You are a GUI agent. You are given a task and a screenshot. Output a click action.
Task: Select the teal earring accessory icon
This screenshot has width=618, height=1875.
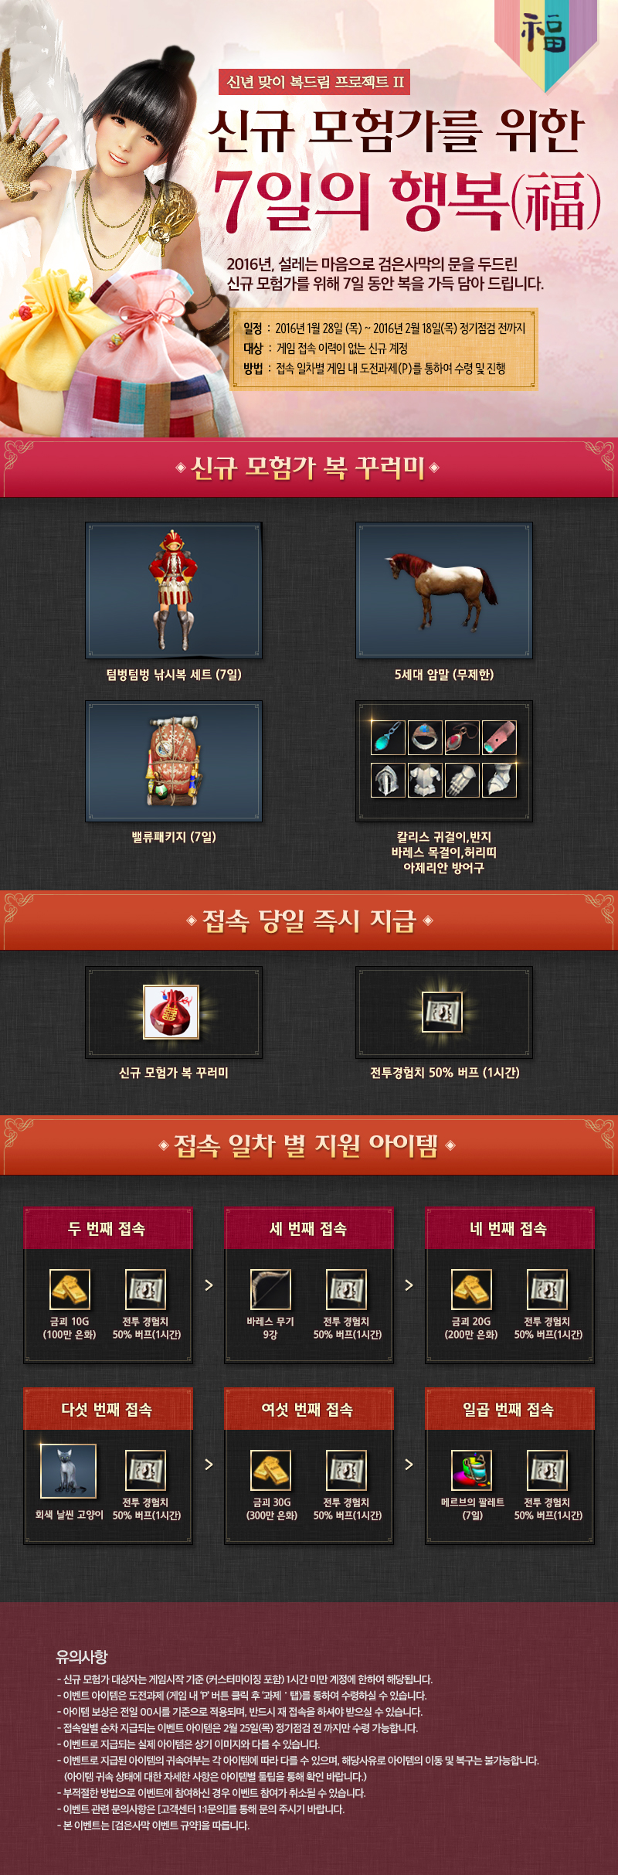click(388, 737)
